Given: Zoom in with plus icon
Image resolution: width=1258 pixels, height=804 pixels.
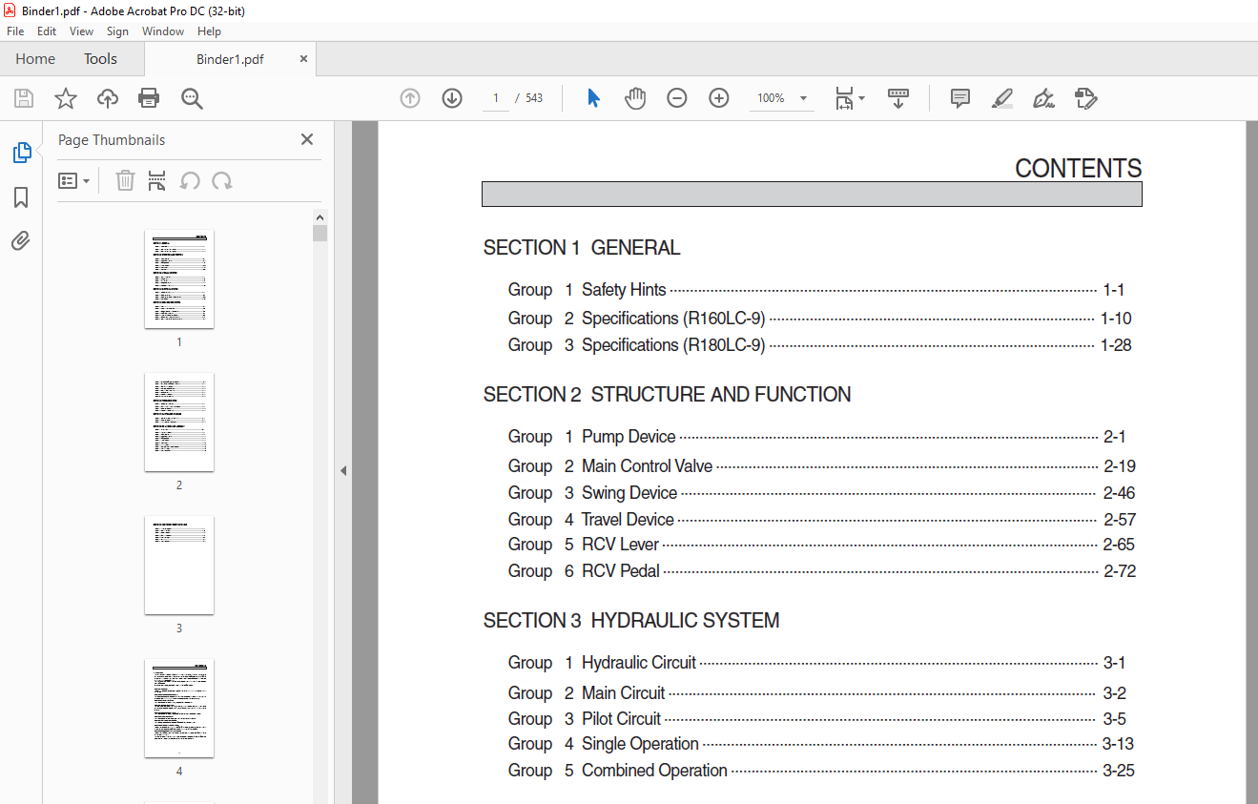Looking at the screenshot, I should 719,98.
